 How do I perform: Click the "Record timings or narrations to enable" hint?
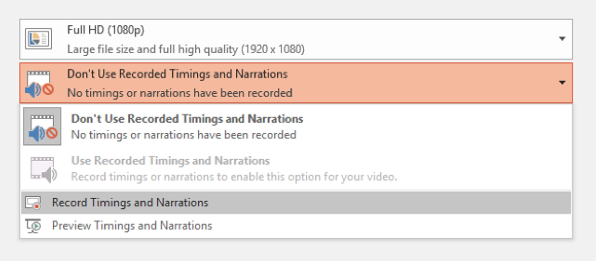pos(234,177)
